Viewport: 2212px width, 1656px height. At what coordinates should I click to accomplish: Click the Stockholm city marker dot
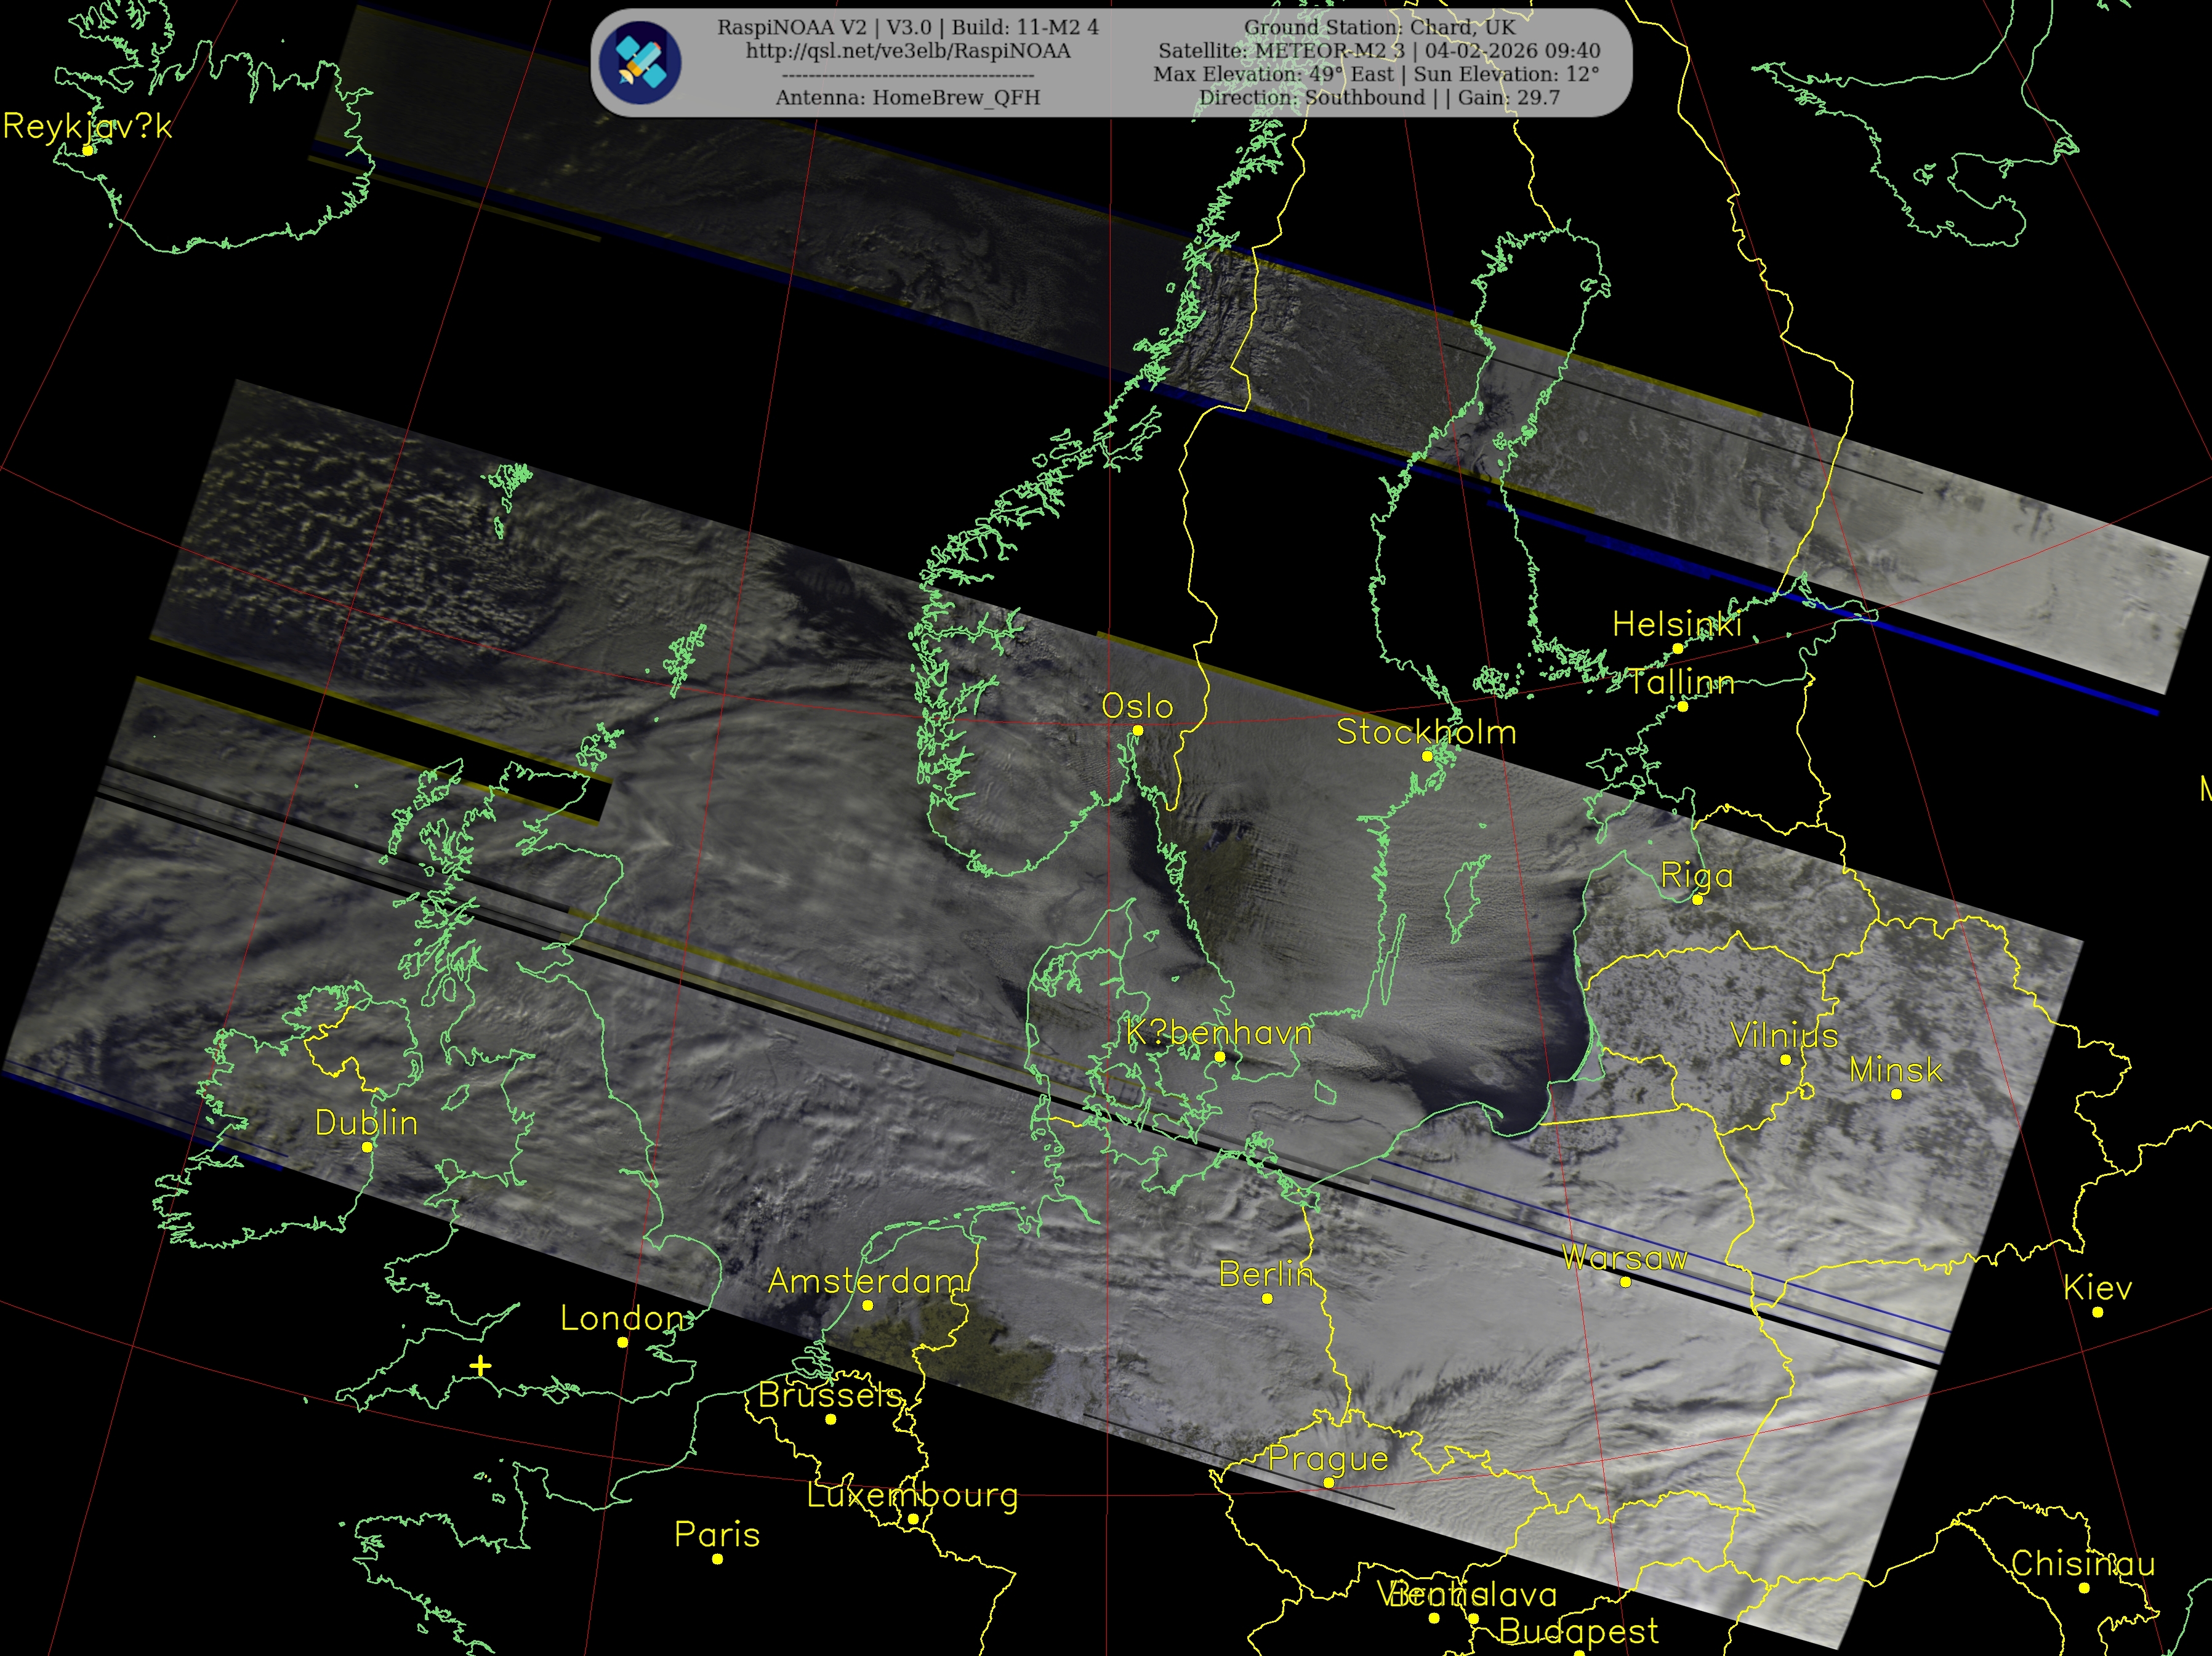click(1427, 757)
